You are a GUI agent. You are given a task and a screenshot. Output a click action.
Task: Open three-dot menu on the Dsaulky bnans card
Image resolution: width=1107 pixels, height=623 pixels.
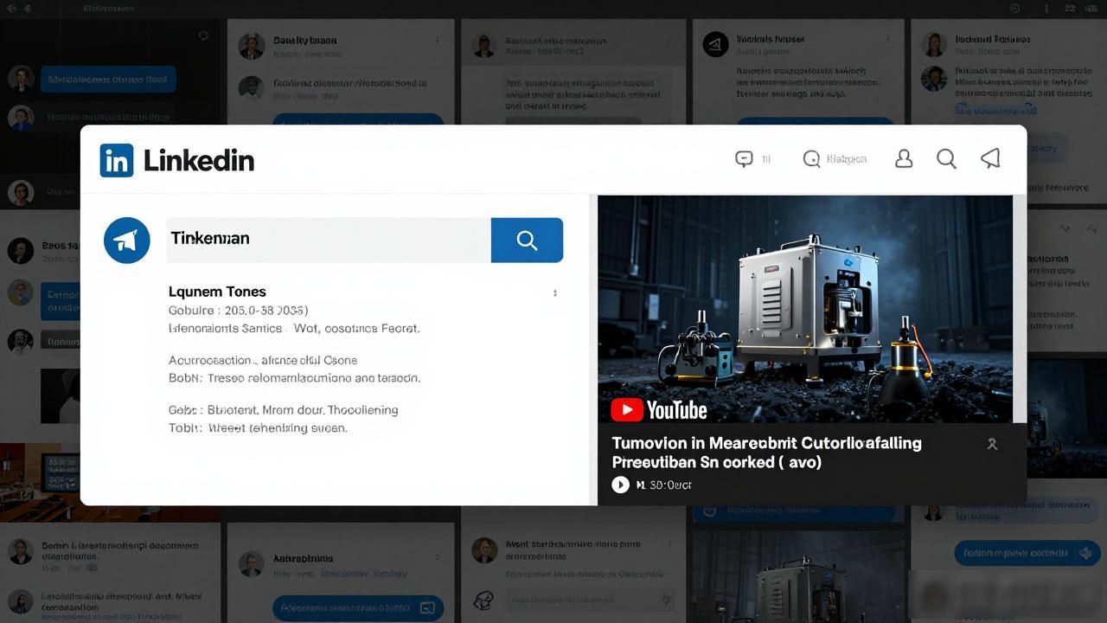(x=438, y=40)
